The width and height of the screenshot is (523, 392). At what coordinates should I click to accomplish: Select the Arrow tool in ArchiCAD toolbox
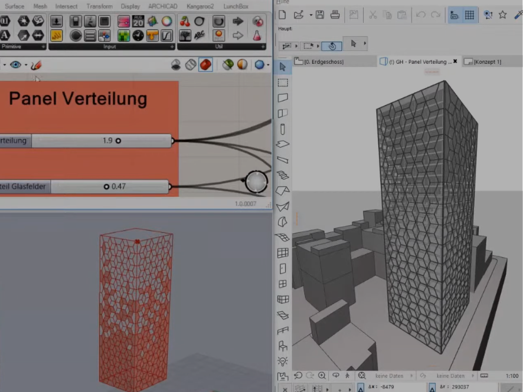(282, 67)
